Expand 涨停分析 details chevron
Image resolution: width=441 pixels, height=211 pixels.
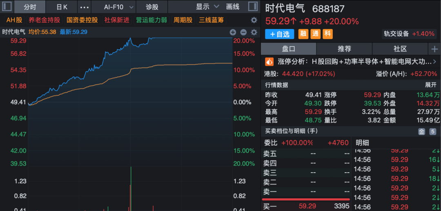pos(434,61)
